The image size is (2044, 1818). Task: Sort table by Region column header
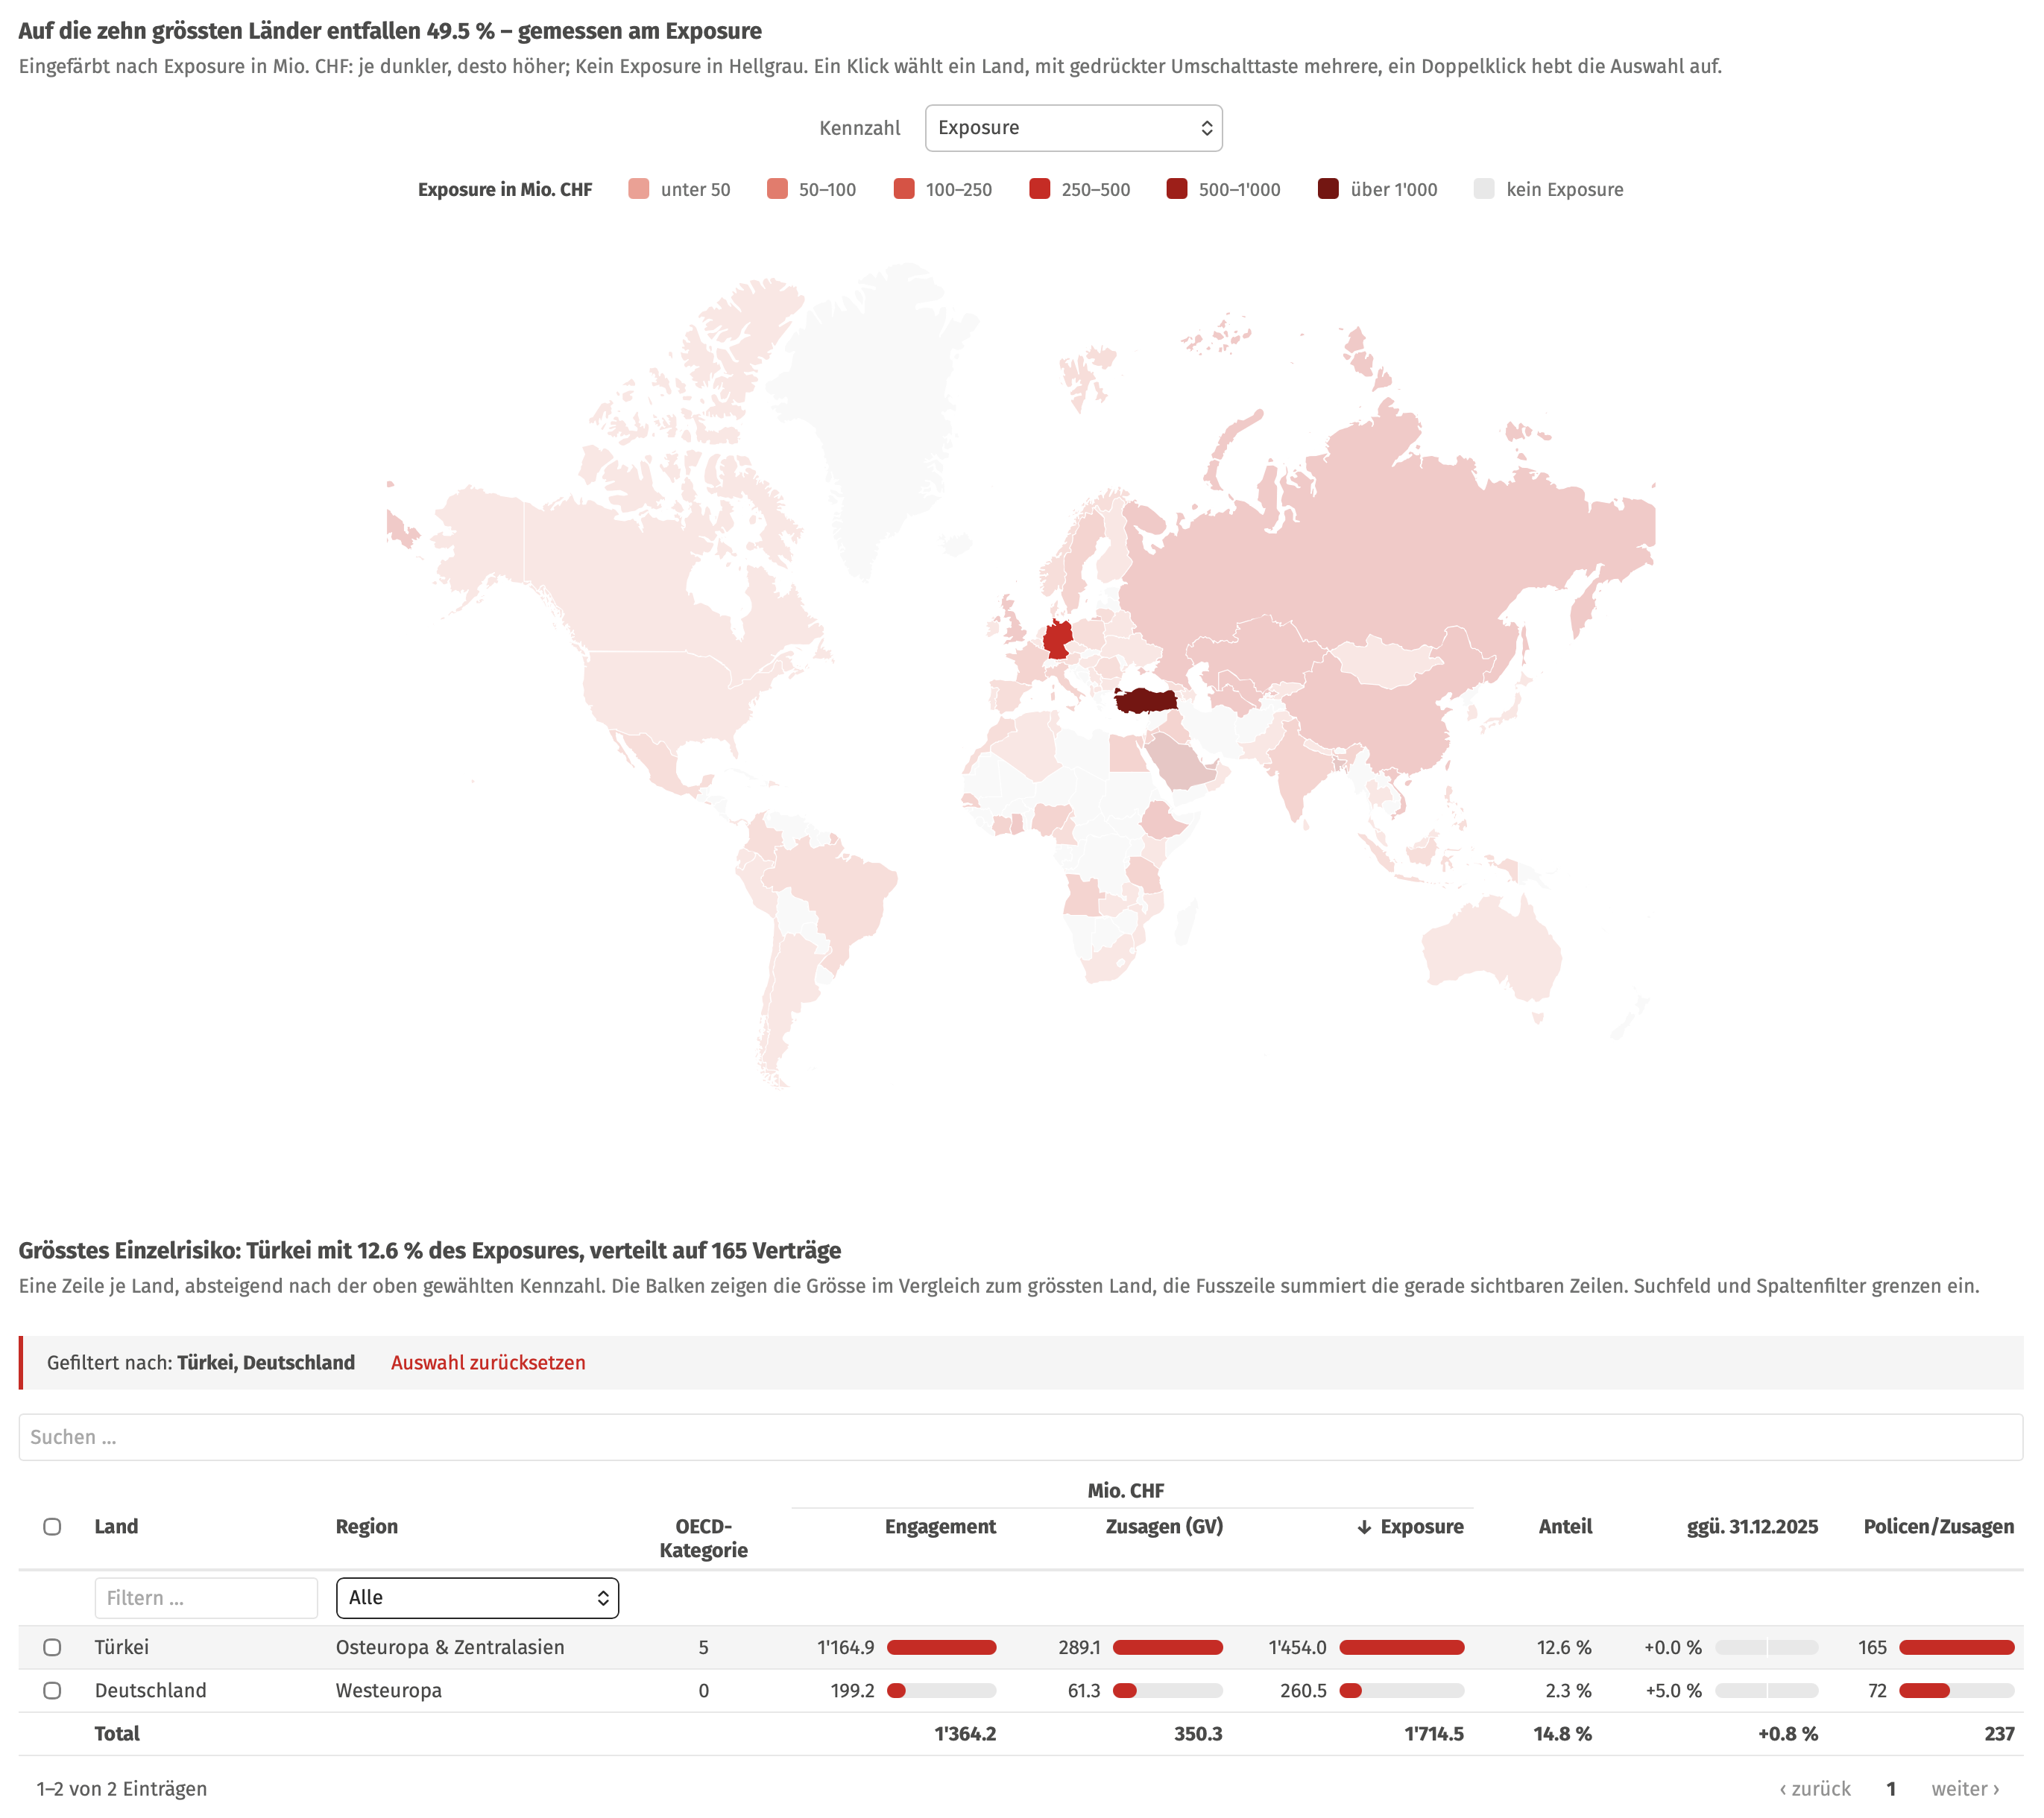tap(366, 1526)
